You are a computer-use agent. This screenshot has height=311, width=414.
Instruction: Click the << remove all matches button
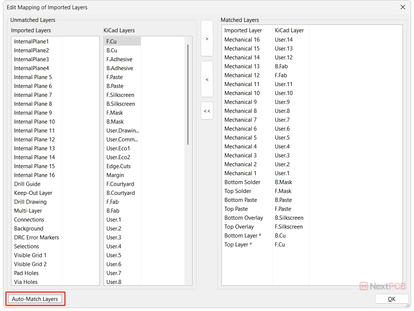pyautogui.click(x=207, y=111)
